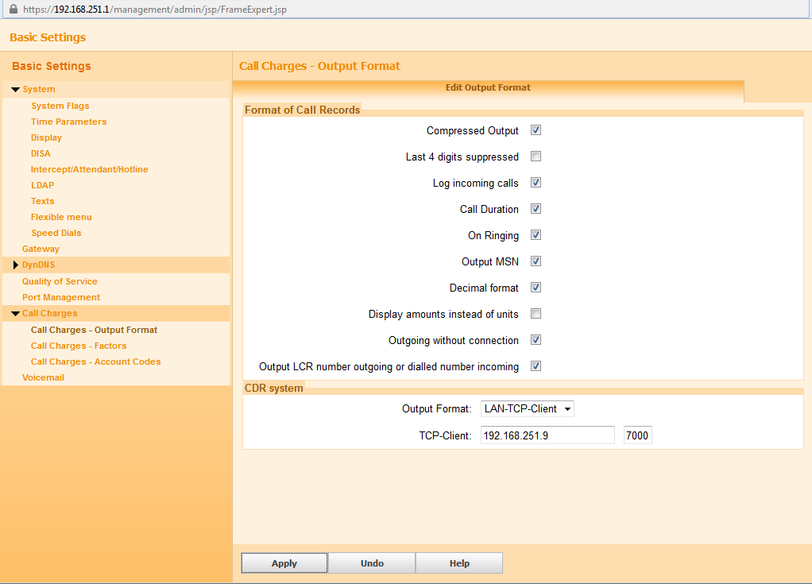Open the Output Format dropdown
This screenshot has width=812, height=584.
[x=528, y=408]
